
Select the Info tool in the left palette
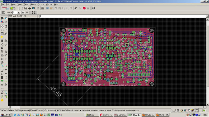click(x=2, y=18)
